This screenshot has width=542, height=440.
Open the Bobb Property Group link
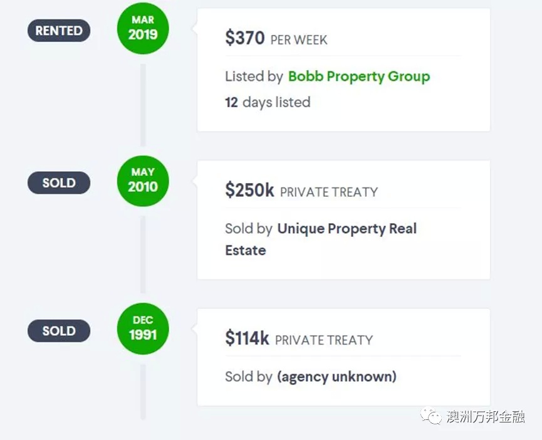[x=359, y=76]
